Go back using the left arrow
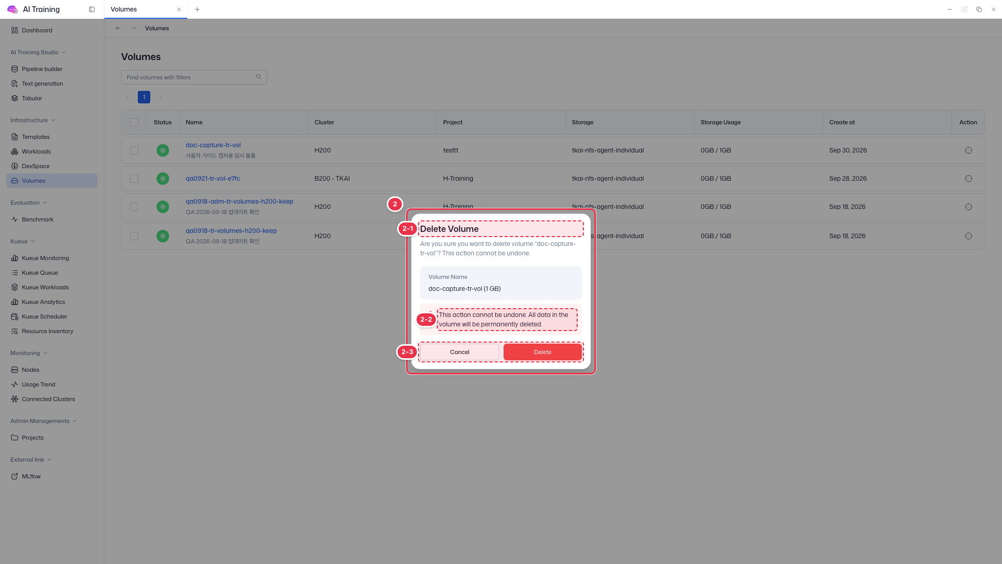This screenshot has width=1002, height=564. [x=118, y=28]
